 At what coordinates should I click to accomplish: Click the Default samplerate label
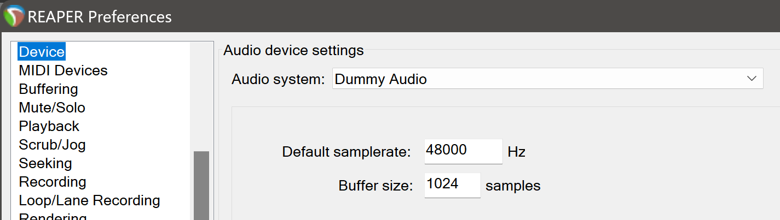(x=346, y=152)
